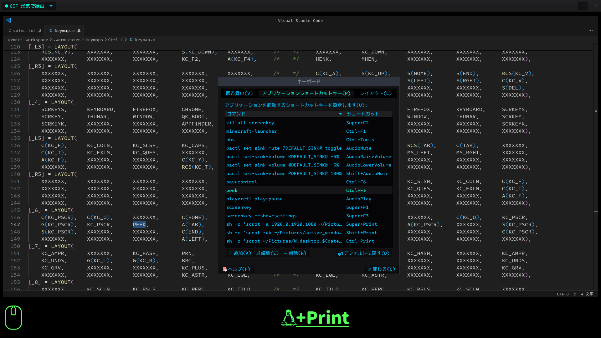
Task: Click the 閉じる(C) close button
Action: (x=381, y=269)
